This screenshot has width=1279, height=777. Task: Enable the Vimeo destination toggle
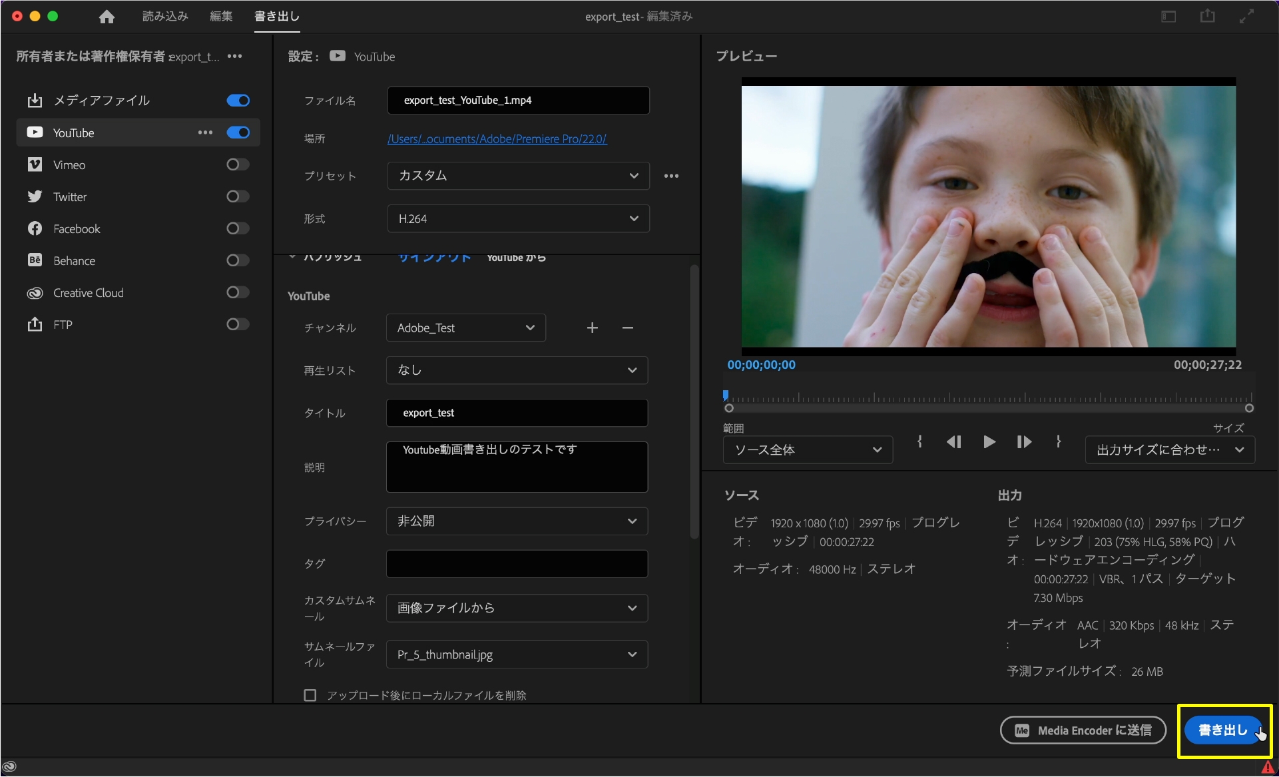(x=237, y=164)
